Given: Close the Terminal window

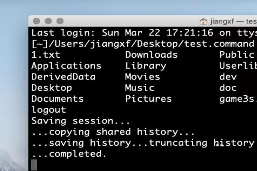Looking at the screenshot, I should coord(36,21).
